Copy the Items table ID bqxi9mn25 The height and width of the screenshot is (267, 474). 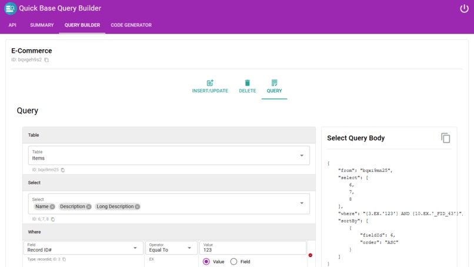[63, 170]
